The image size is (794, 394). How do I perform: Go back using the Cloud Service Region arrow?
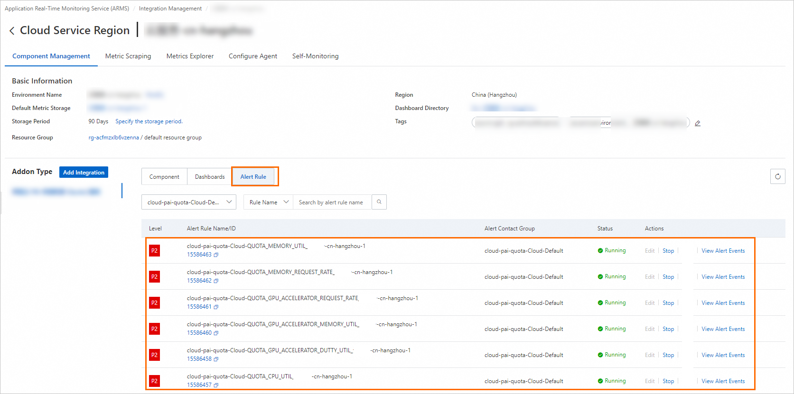[x=12, y=31]
